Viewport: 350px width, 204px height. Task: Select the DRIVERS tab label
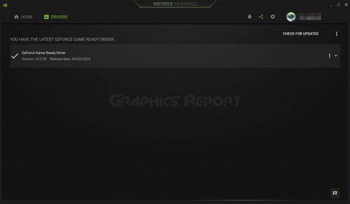pos(59,17)
